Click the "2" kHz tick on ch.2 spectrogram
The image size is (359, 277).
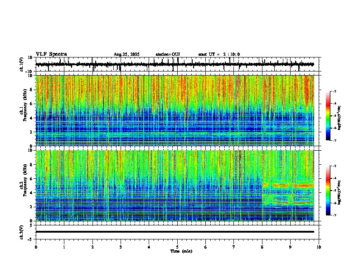(x=32, y=207)
